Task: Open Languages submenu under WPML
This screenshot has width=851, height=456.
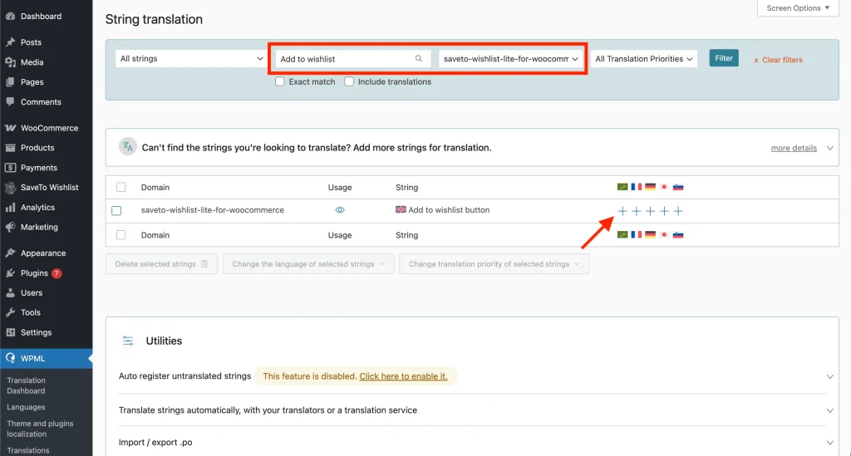Action: (x=26, y=407)
